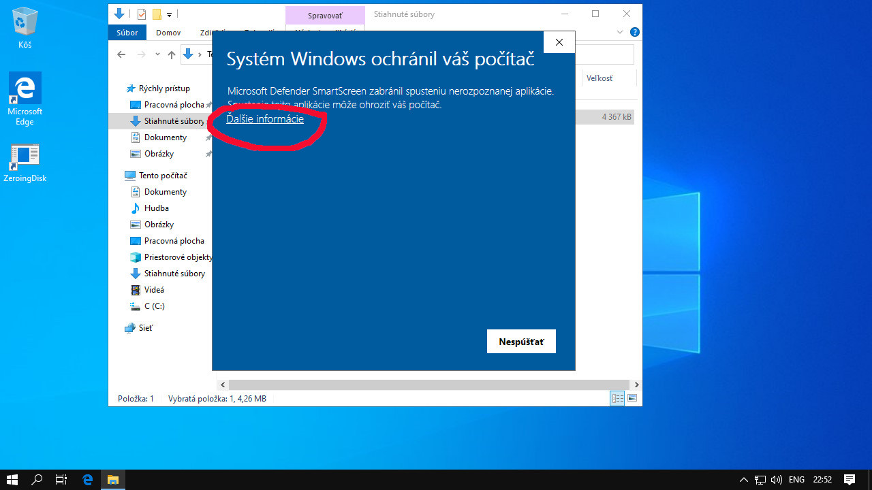Open the Priestorové objekty folder

170,257
